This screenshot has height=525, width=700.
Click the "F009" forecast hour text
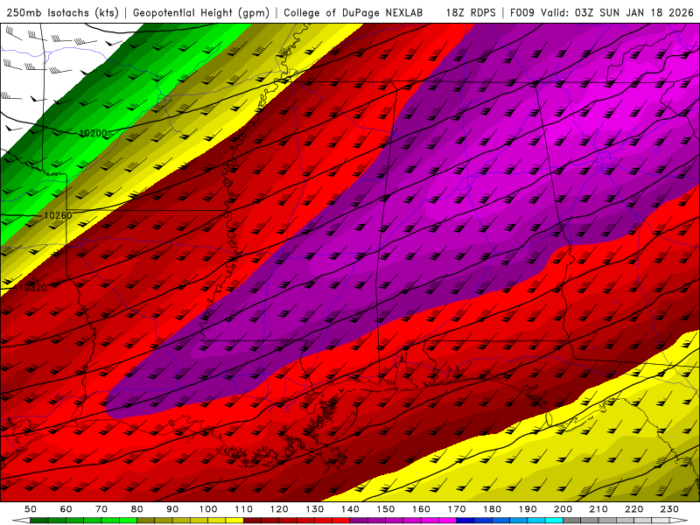[x=521, y=13]
